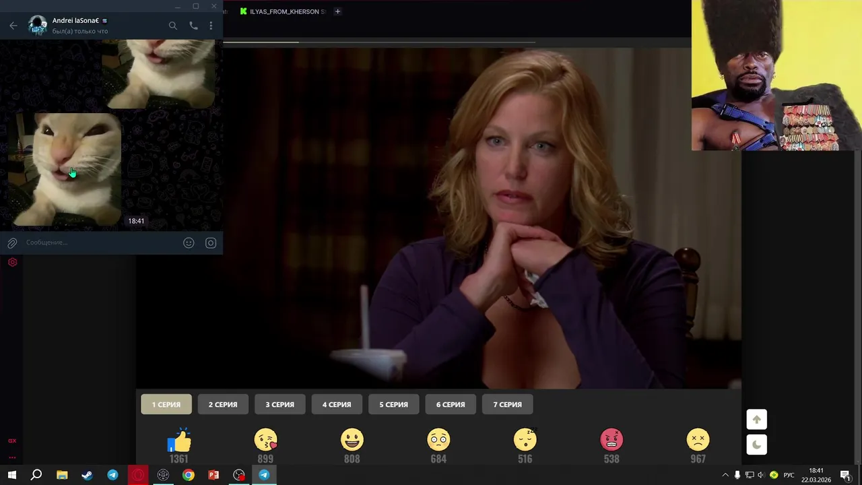Open PowerPoint from taskbar
The width and height of the screenshot is (862, 485).
pyautogui.click(x=213, y=475)
